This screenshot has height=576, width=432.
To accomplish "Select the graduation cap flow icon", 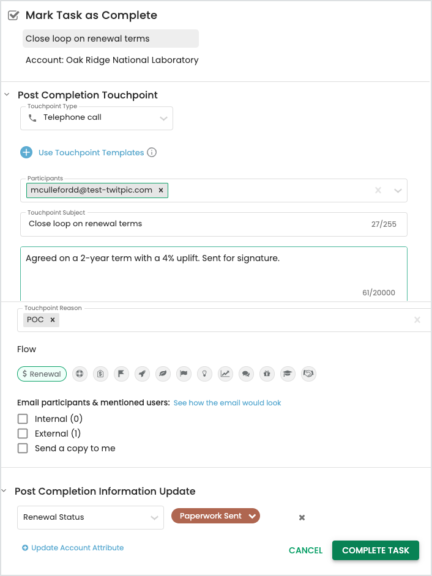I will (288, 374).
